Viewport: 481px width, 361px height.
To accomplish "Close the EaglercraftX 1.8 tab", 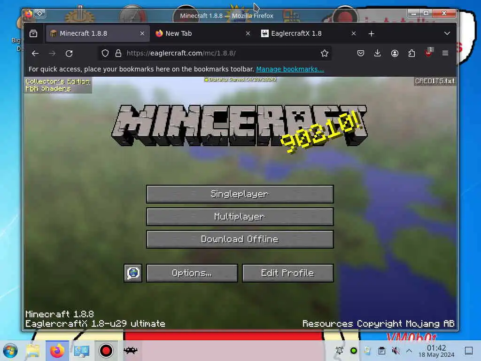I will click(354, 33).
